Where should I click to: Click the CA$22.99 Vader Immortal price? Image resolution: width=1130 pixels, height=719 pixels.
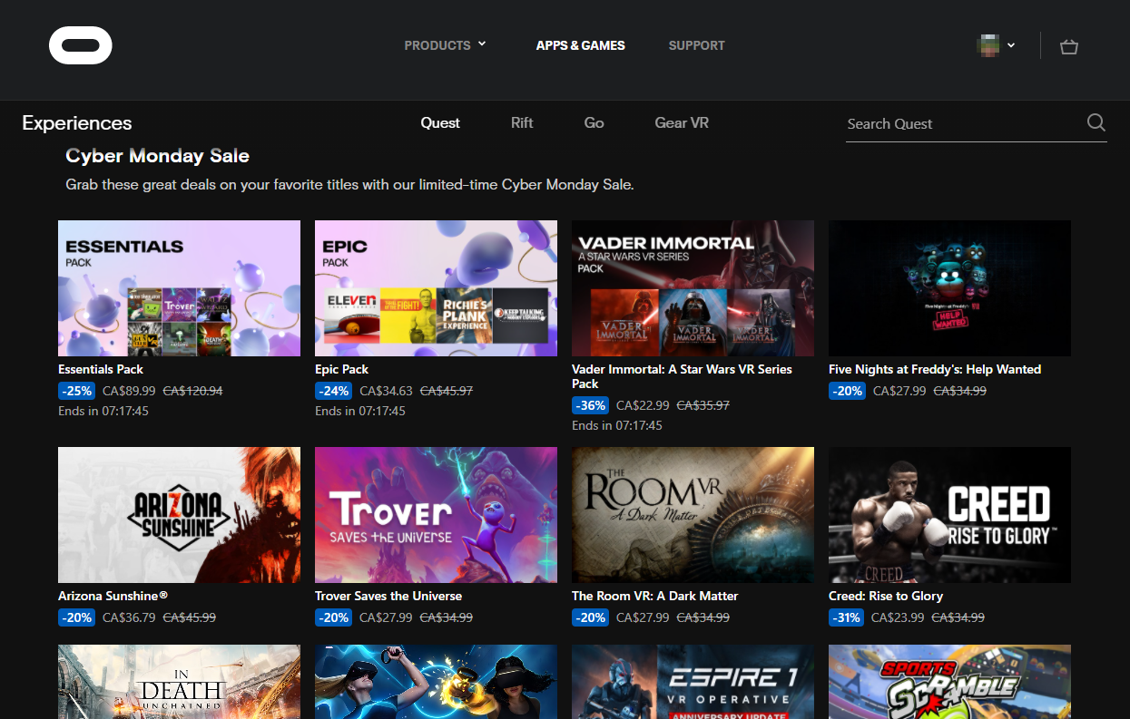coord(643,405)
